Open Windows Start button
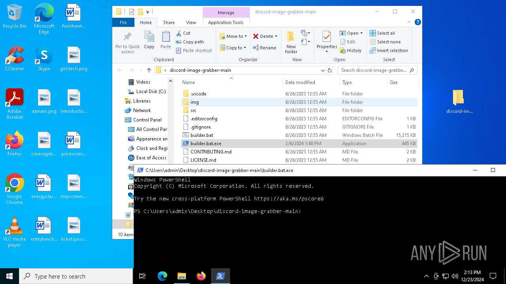Viewport: 506px width, 284px height. (9, 276)
